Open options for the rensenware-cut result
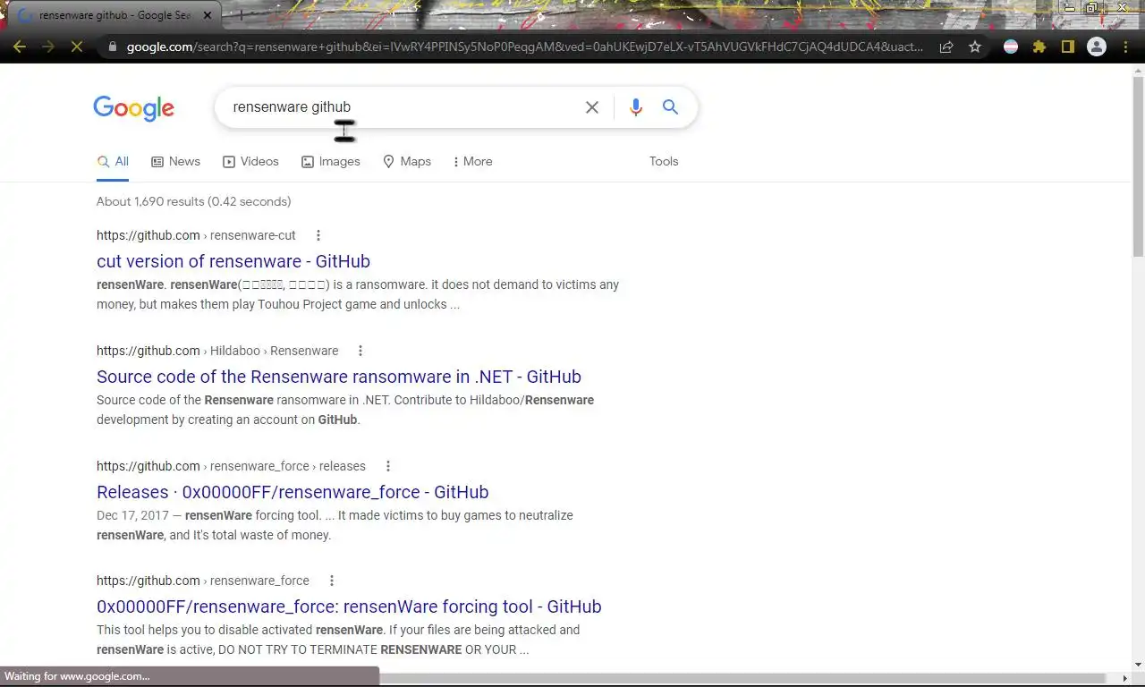Viewport: 1145px width, 687px height. [318, 235]
